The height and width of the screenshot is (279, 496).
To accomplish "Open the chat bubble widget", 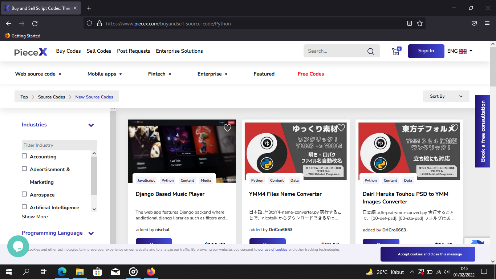I will (x=18, y=246).
